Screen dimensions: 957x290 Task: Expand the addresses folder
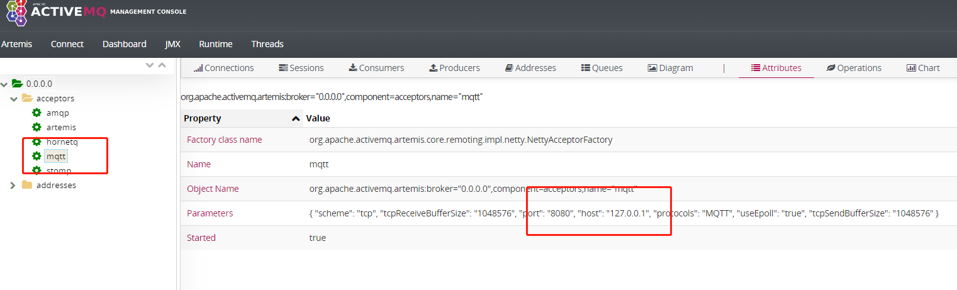(14, 185)
